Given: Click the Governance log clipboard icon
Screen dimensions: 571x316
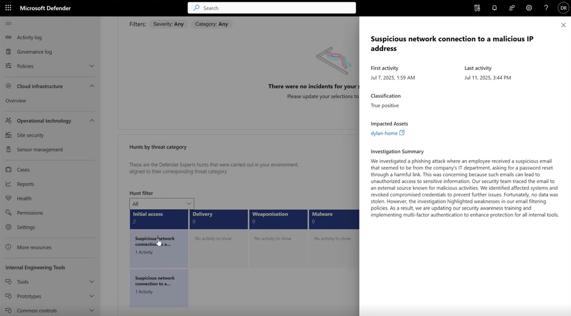Looking at the screenshot, I should coord(9,51).
